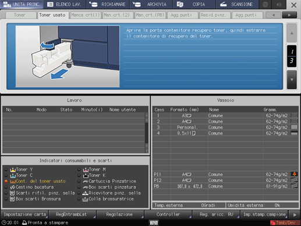Select the Toner guidance tab
The width and height of the screenshot is (301, 226).
pos(21,15)
